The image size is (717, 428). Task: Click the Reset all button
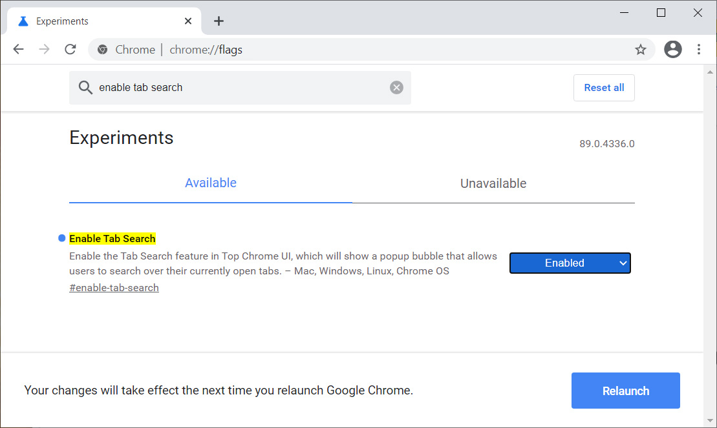coord(604,88)
